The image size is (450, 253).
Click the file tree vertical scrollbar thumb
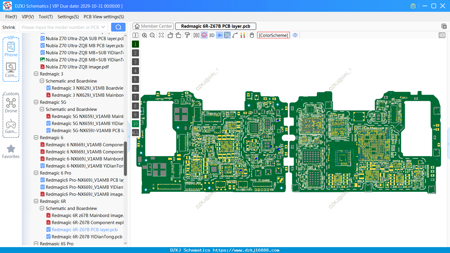[x=125, y=159]
